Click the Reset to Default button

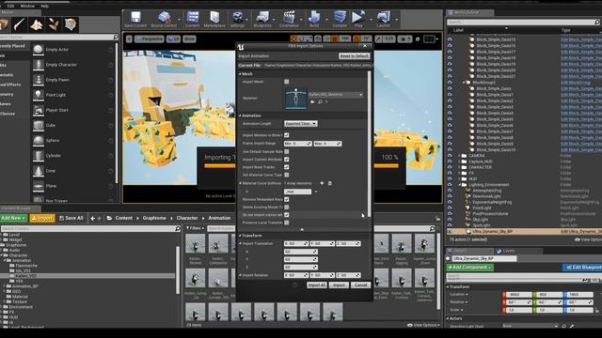point(354,56)
